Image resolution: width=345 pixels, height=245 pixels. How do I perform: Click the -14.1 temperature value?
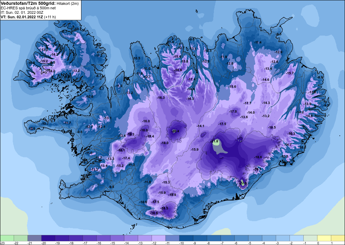200,126
